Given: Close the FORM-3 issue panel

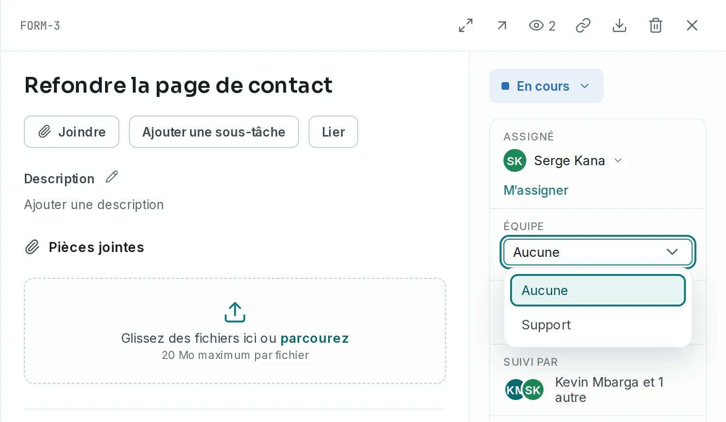Looking at the screenshot, I should coord(692,25).
